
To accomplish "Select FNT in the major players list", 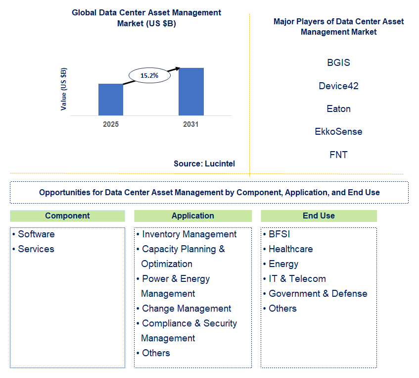I will coord(338,155).
